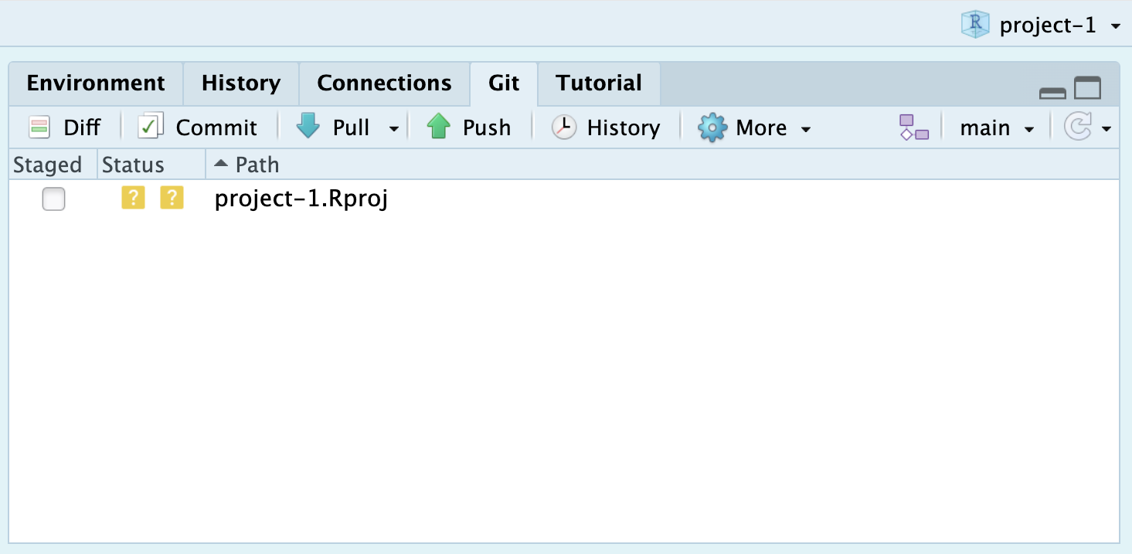Open Git History with the clock icon
1132x554 pixels.
pos(563,127)
